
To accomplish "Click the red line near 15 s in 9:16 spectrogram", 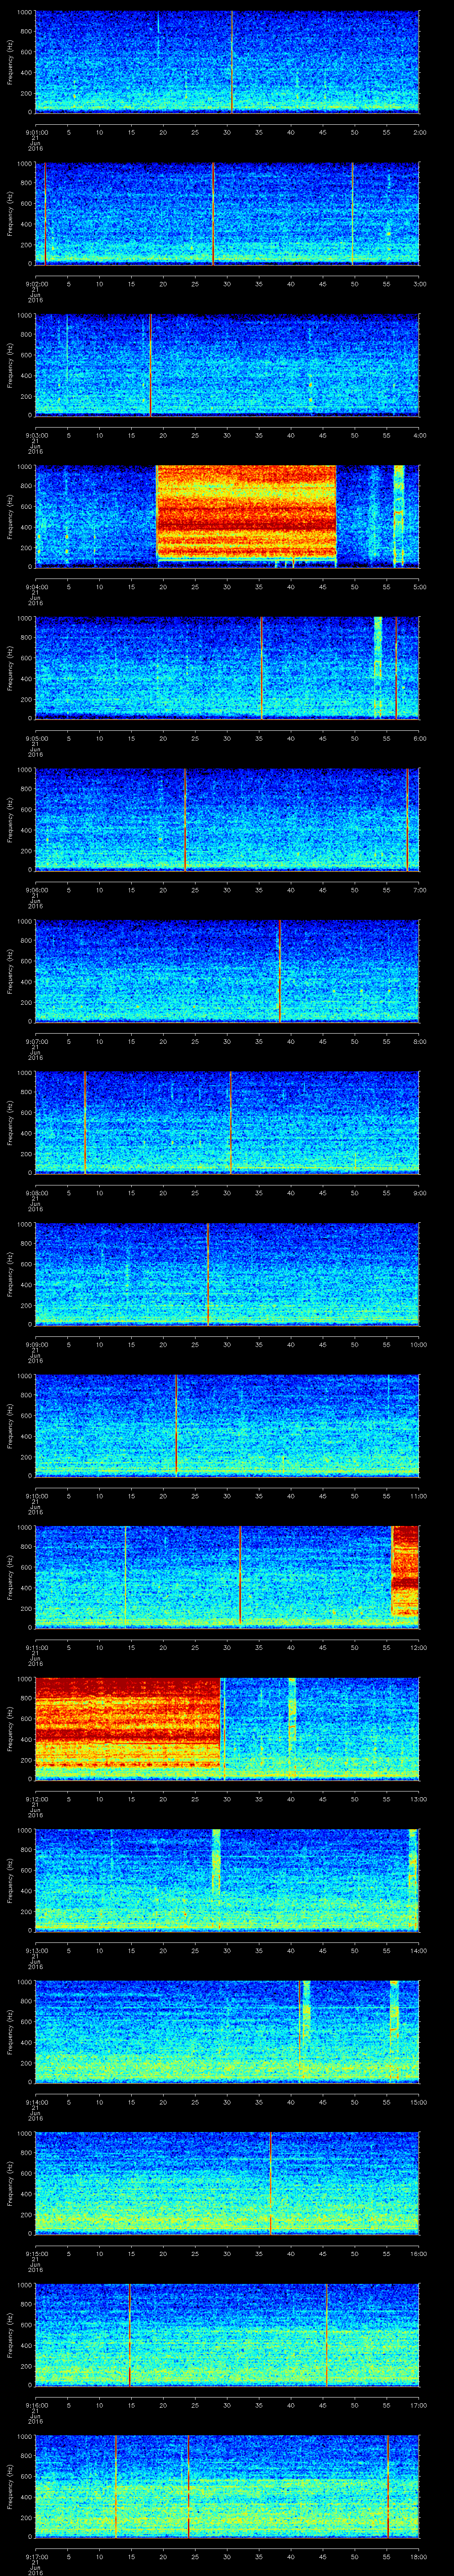I will pyautogui.click(x=130, y=2334).
